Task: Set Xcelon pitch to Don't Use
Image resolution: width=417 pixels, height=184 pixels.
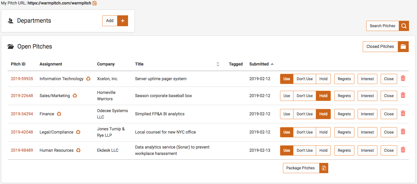Action: pos(305,79)
